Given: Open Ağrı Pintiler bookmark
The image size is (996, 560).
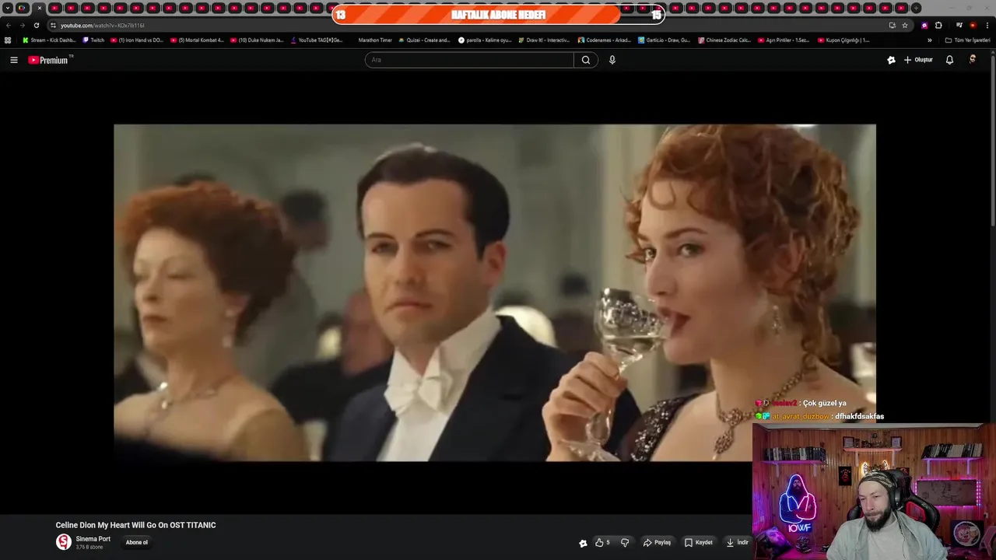Looking at the screenshot, I should click(784, 40).
